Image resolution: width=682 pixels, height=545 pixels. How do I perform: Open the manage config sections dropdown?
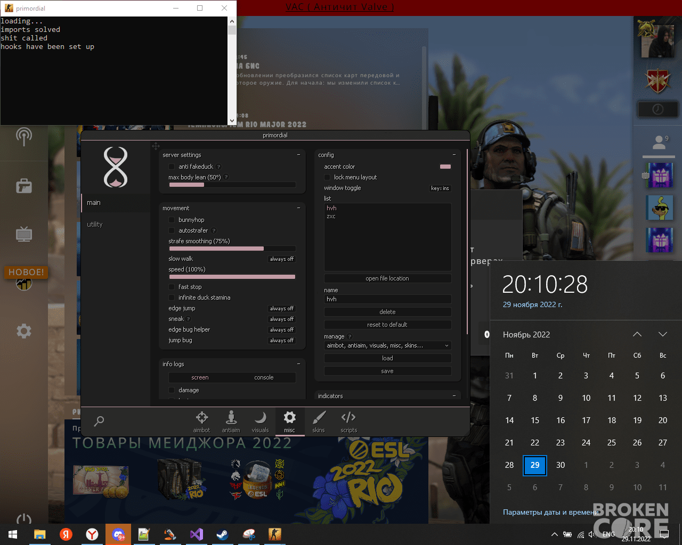click(387, 345)
